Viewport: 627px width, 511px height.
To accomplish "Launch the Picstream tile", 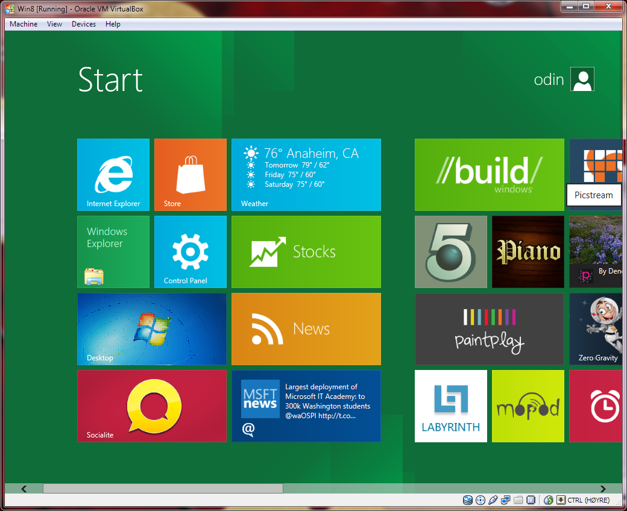I will pyautogui.click(x=596, y=175).
